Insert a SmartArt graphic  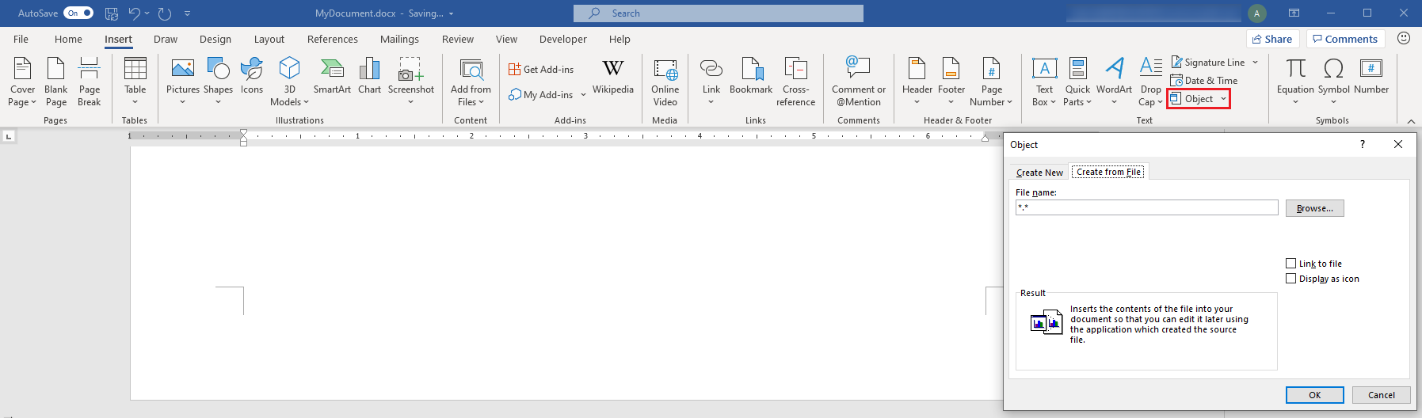(x=332, y=77)
